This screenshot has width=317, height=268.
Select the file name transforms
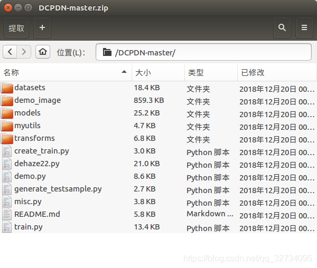34,138
